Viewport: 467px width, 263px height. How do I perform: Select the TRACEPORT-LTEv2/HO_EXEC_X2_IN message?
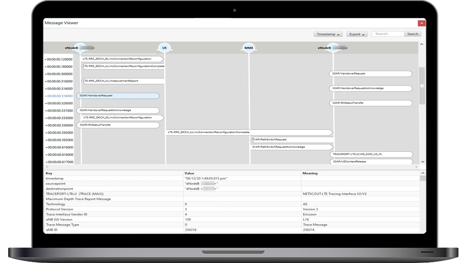pos(371,154)
